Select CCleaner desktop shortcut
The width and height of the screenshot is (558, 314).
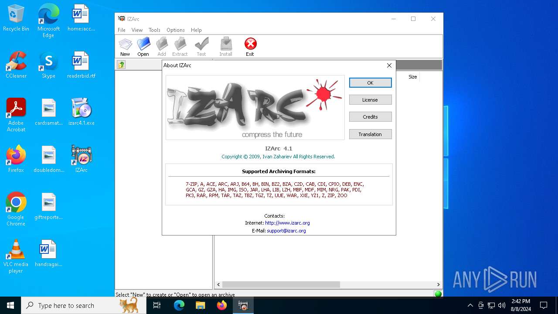[16, 65]
